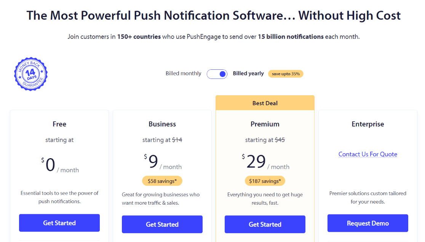Click Get Started on the Free plan
This screenshot has width=425, height=242.
pyautogui.click(x=59, y=223)
